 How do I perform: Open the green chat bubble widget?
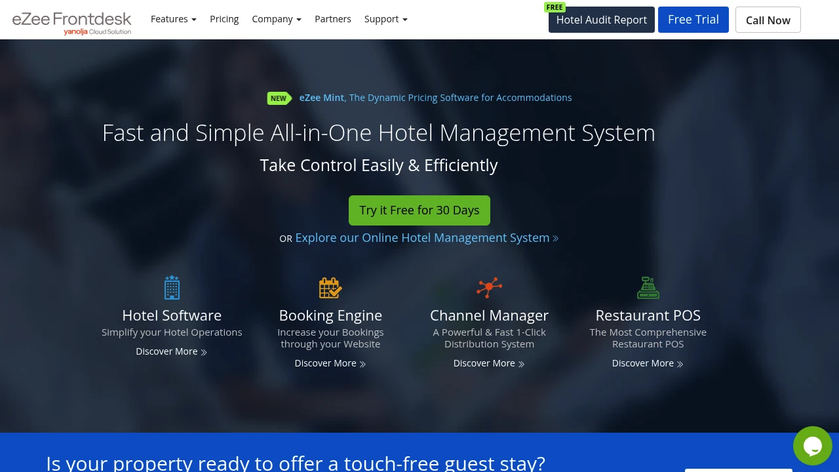(813, 446)
